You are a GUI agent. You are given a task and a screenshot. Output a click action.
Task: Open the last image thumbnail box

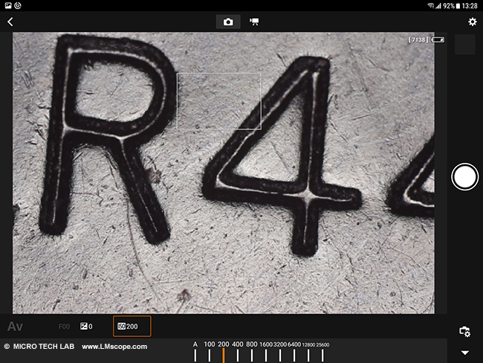tap(465, 45)
